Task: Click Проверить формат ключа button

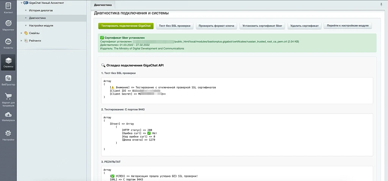Action: (x=216, y=26)
